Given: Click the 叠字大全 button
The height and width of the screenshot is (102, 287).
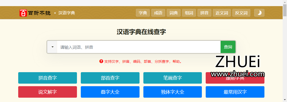Looking at the screenshot, I should pos(110,92).
